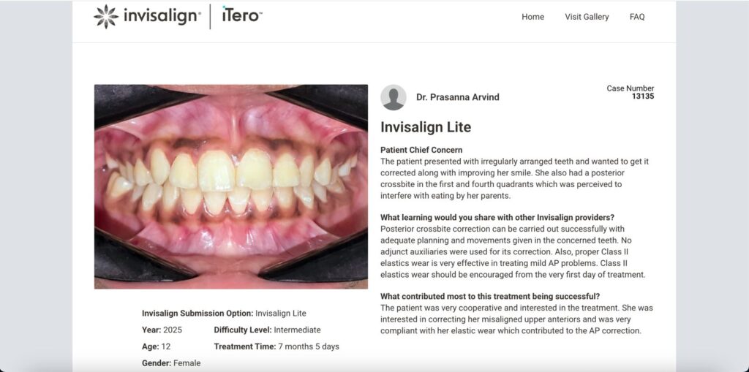This screenshot has width=749, height=372.
Task: Click the Invisalign Submission Option label
Action: [197, 314]
